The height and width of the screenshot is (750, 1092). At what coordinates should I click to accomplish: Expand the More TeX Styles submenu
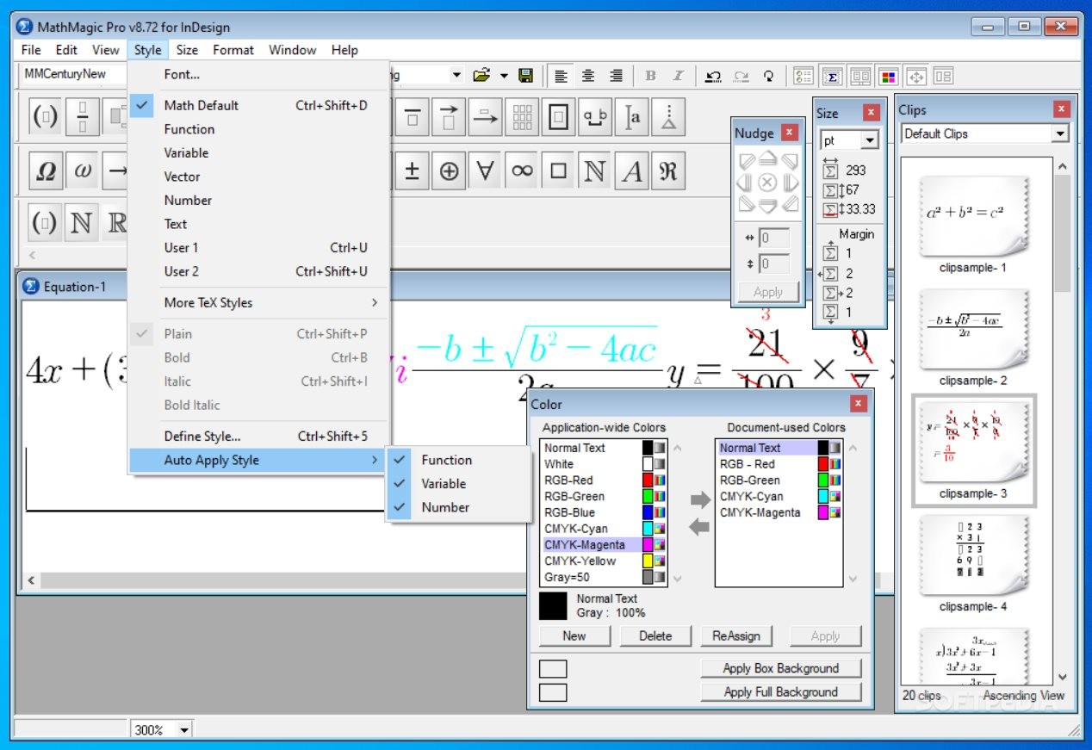click(259, 302)
